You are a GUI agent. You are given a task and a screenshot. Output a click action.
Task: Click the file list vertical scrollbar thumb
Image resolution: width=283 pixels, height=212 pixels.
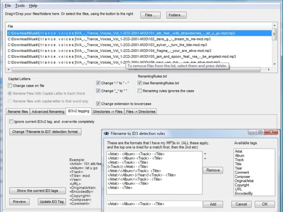pyautogui.click(x=275, y=34)
